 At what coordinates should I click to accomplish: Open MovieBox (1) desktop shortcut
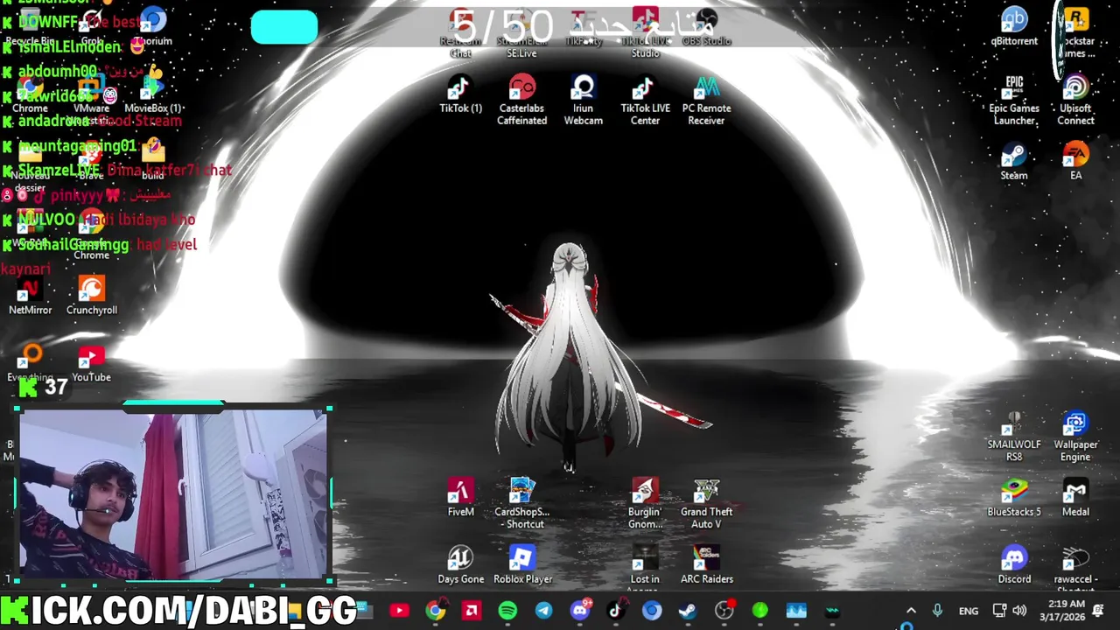[x=153, y=94]
